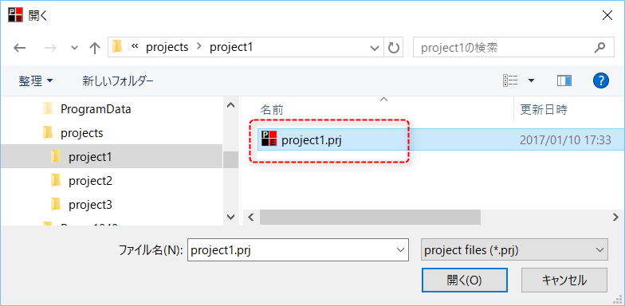This screenshot has width=625, height=306.
Task: Toggle the preview pane icon
Action: coord(564,81)
